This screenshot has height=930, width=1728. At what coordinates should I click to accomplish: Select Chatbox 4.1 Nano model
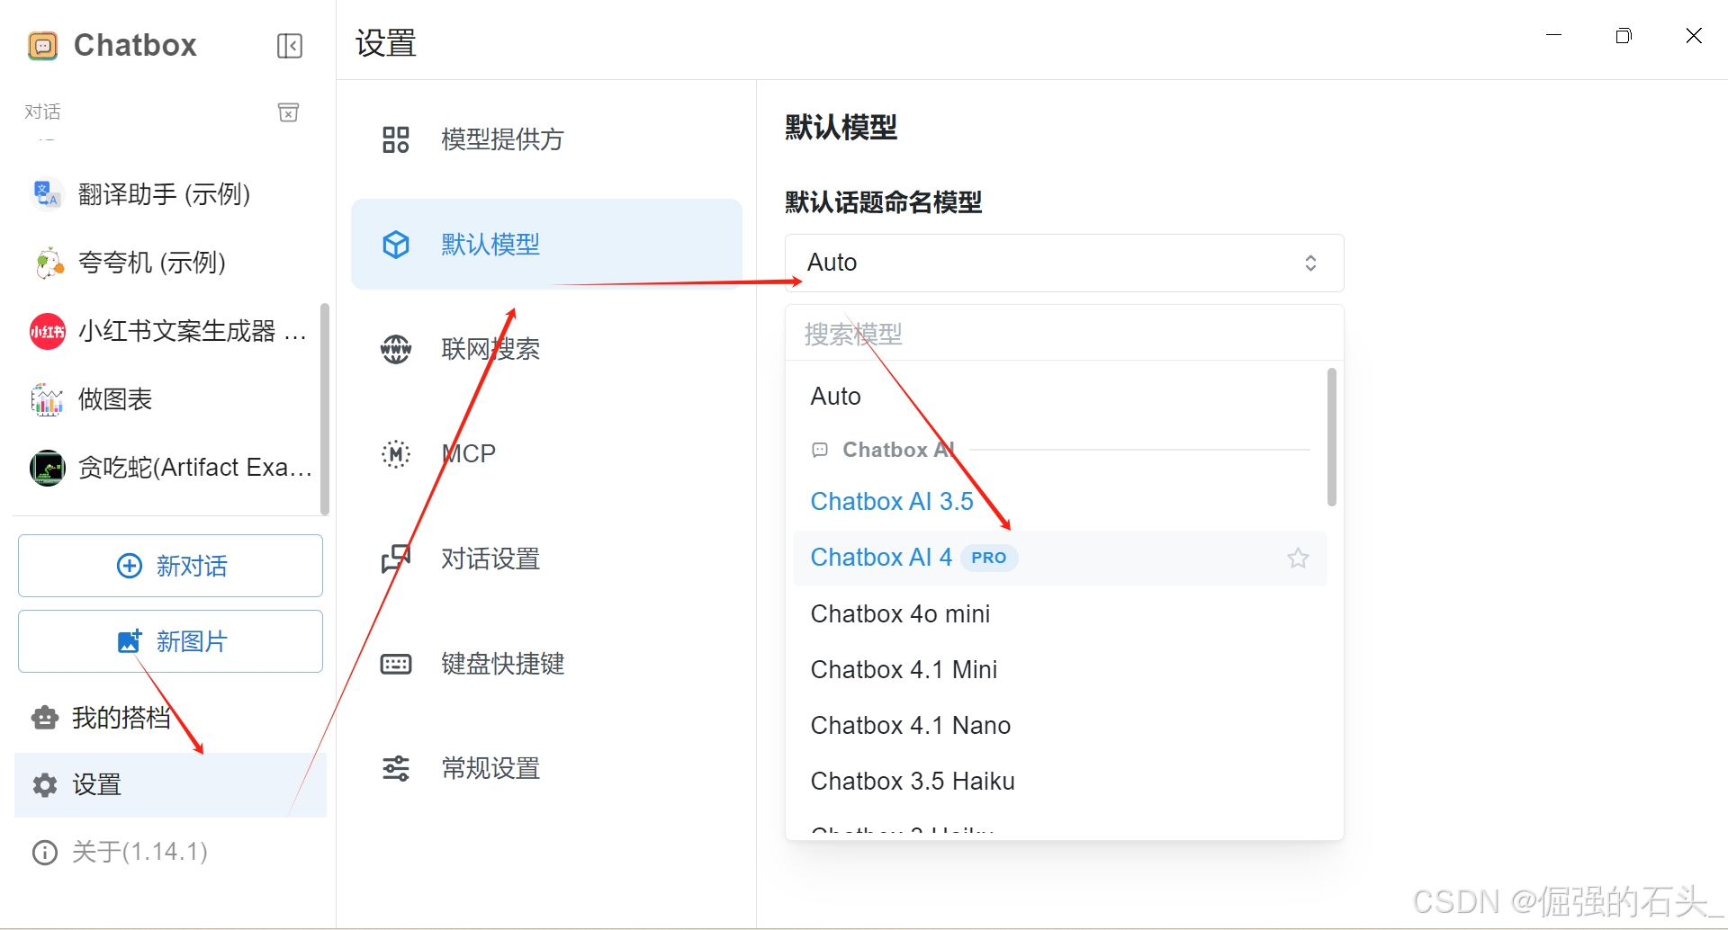[x=1059, y=726]
